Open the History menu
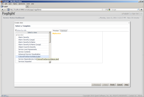The image size is (144, 97). coord(15,4)
